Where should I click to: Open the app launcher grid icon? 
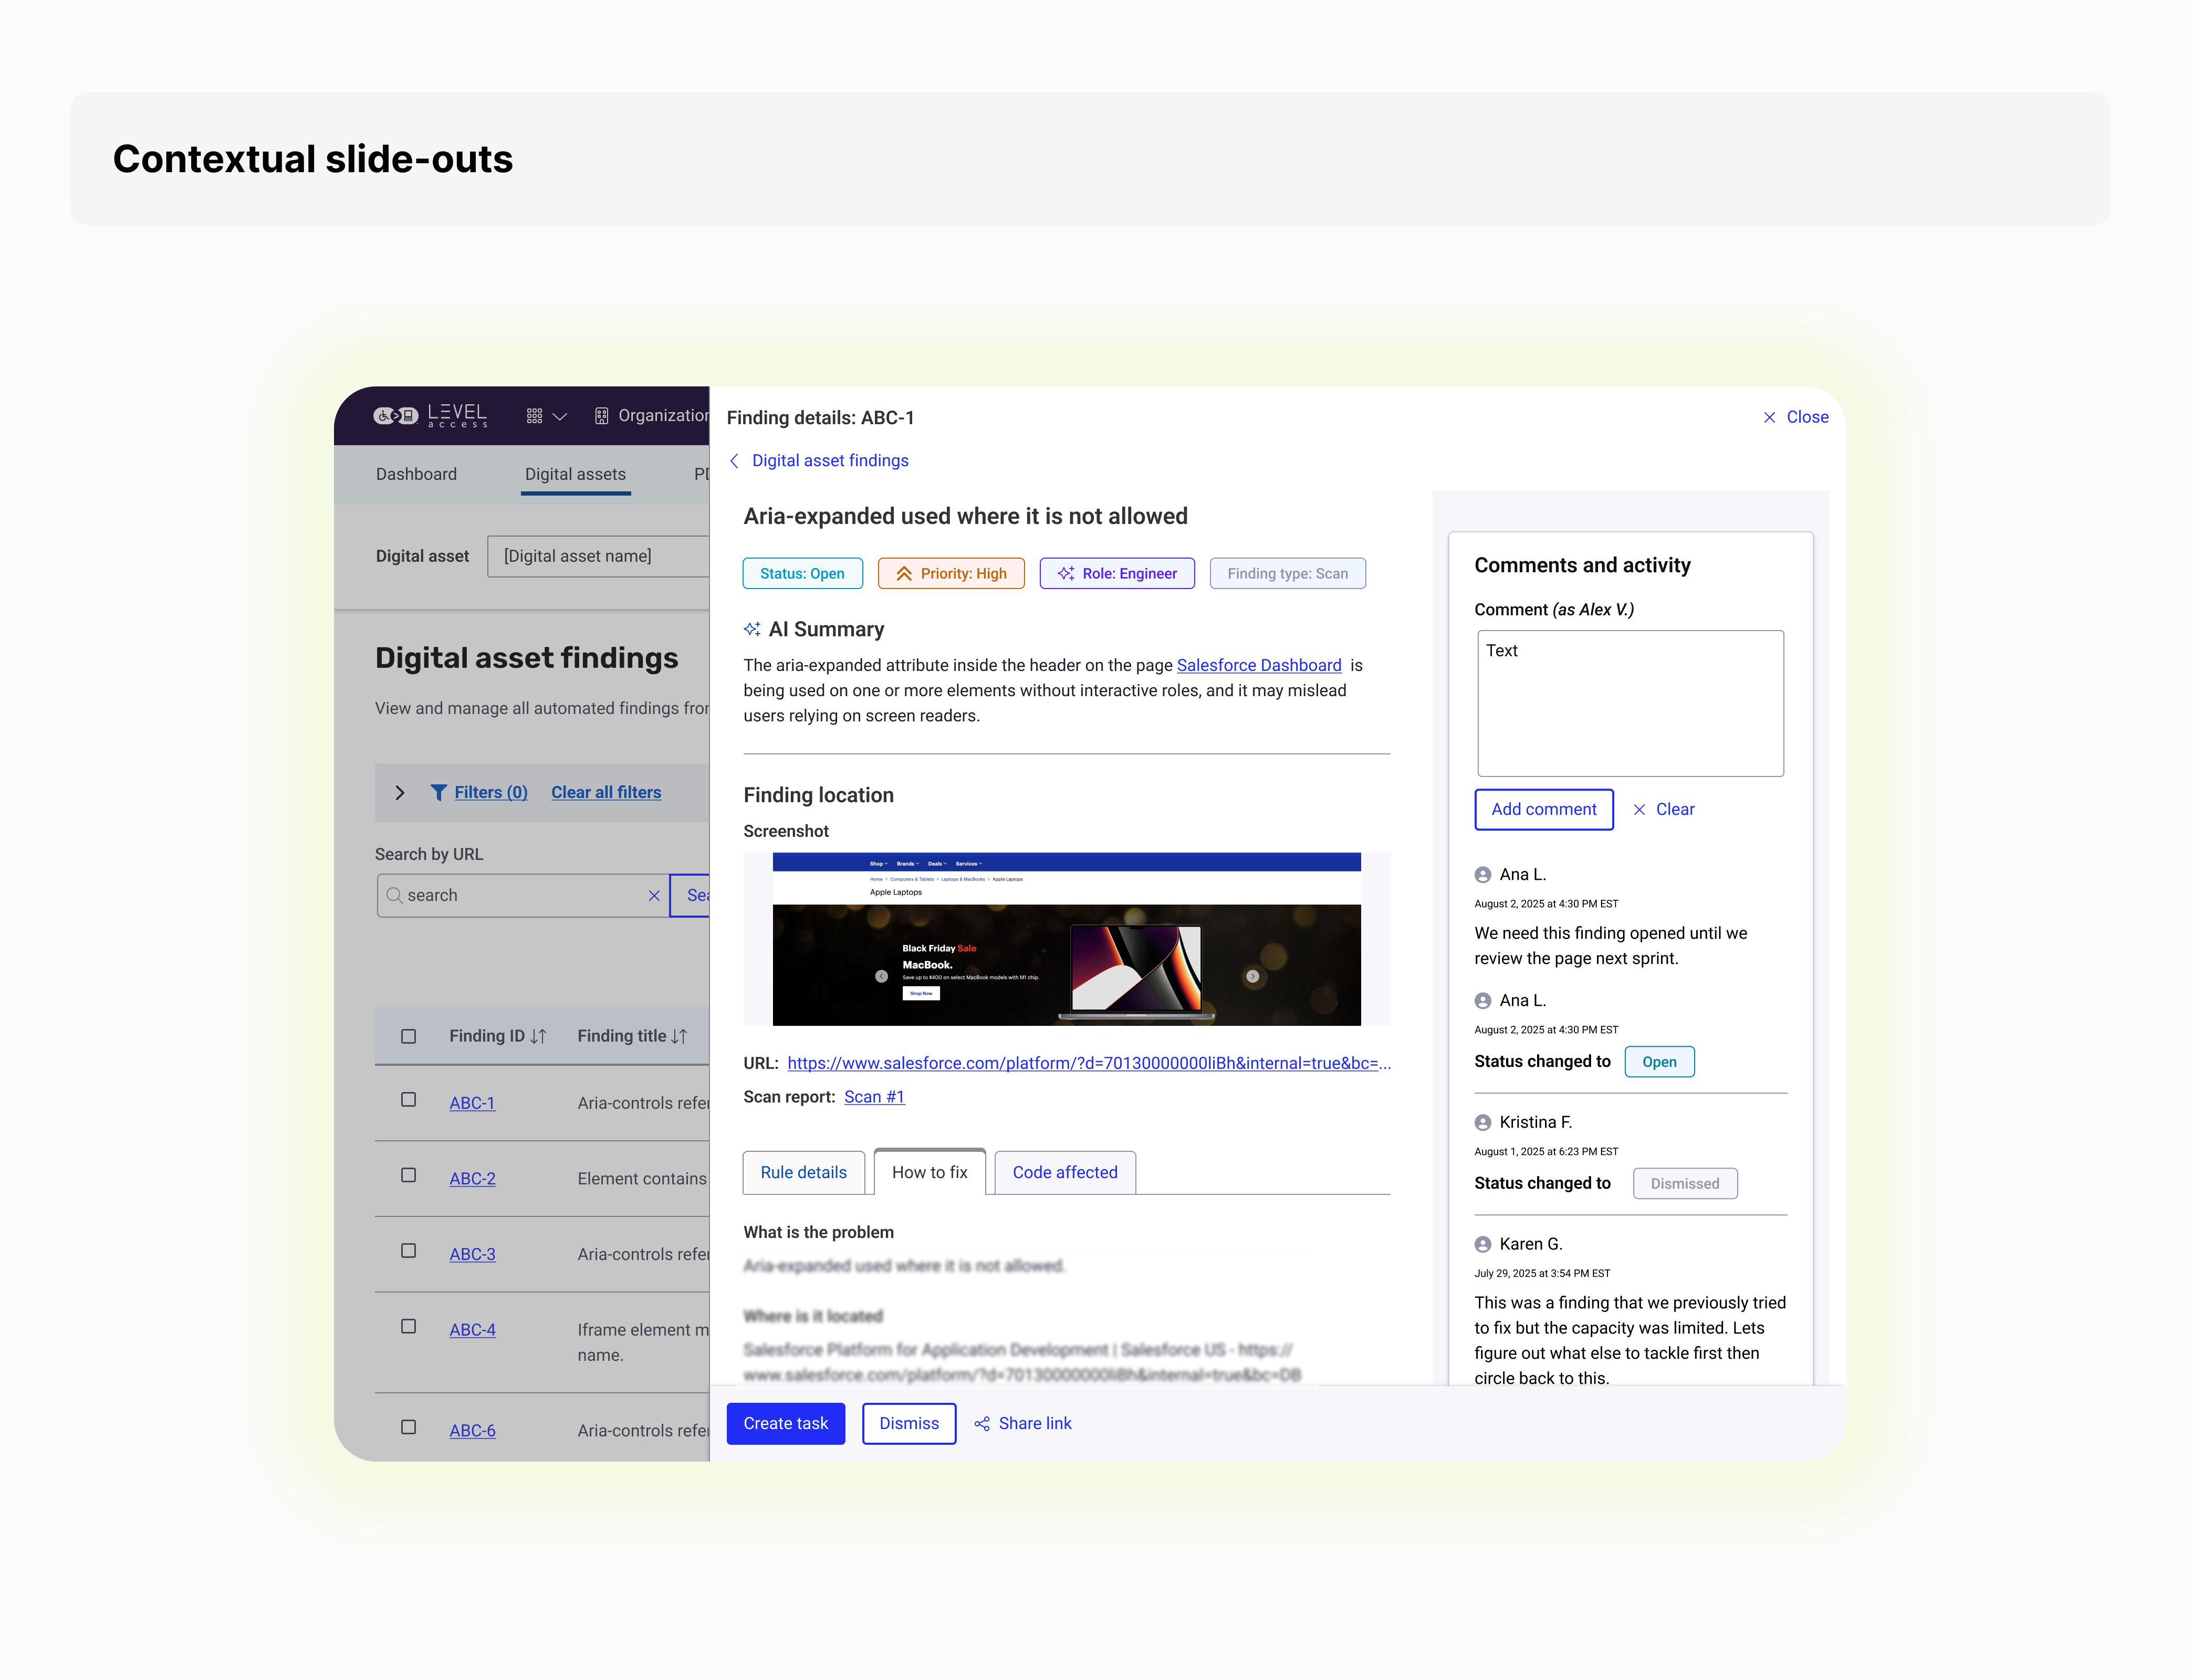point(535,415)
